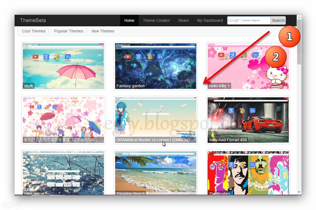Click the vertical scrollbar thumb
The image size is (316, 210).
299,42
